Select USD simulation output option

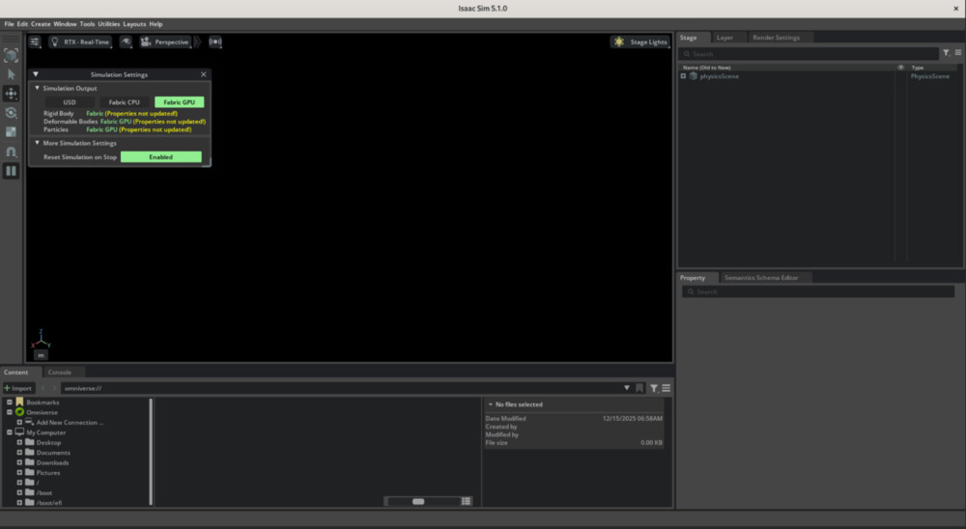pyautogui.click(x=70, y=102)
